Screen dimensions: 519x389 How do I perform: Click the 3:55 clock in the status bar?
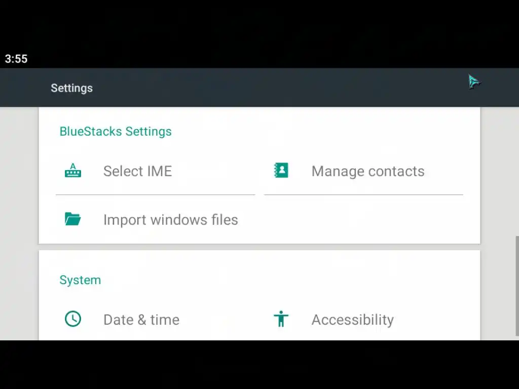pos(16,59)
